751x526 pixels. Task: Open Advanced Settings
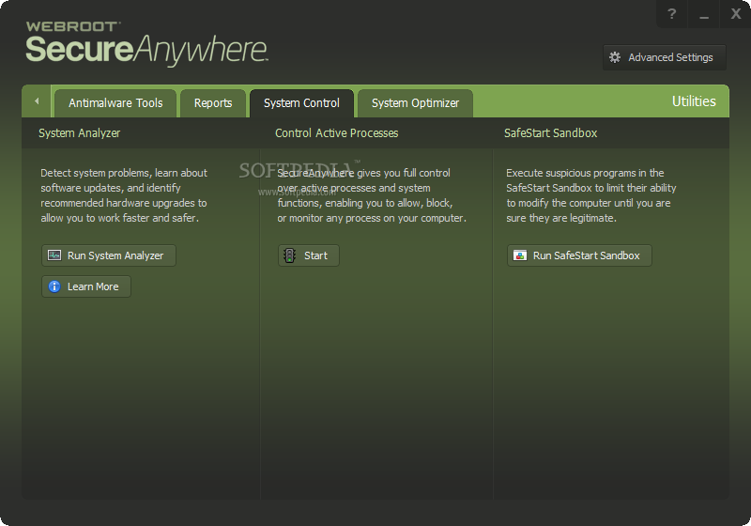tap(665, 57)
